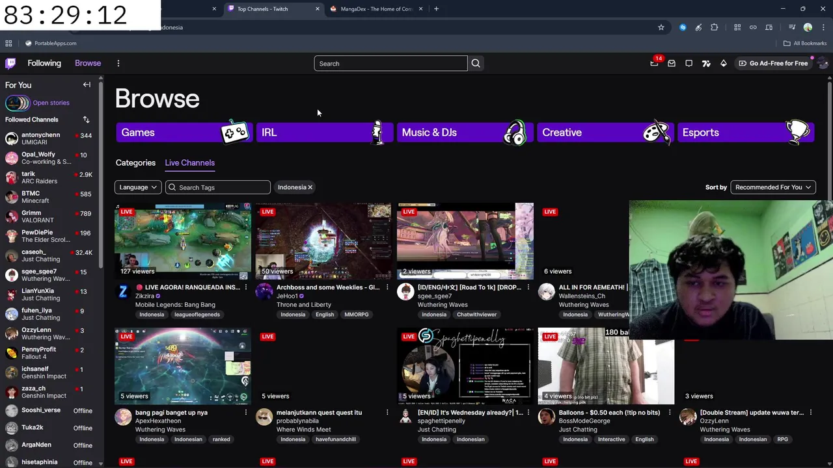Open the Mobile Legends Zikzira stream thumbnail
Viewport: 833px width, 468px height.
[183, 241]
